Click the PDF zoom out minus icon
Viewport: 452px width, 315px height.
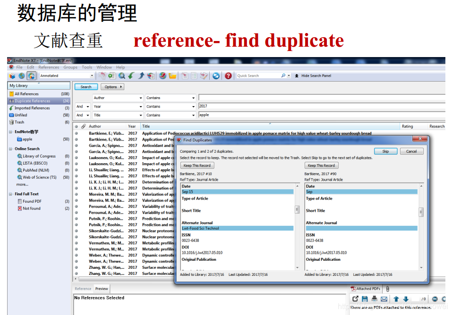(435, 299)
